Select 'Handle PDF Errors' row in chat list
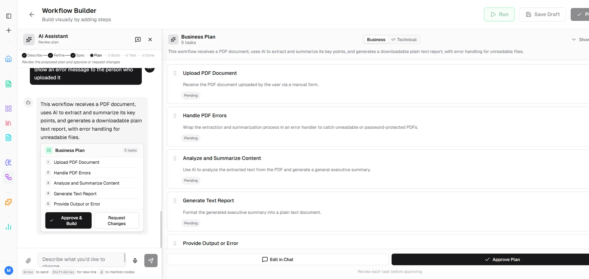The height and width of the screenshot is (279, 589). (92, 173)
